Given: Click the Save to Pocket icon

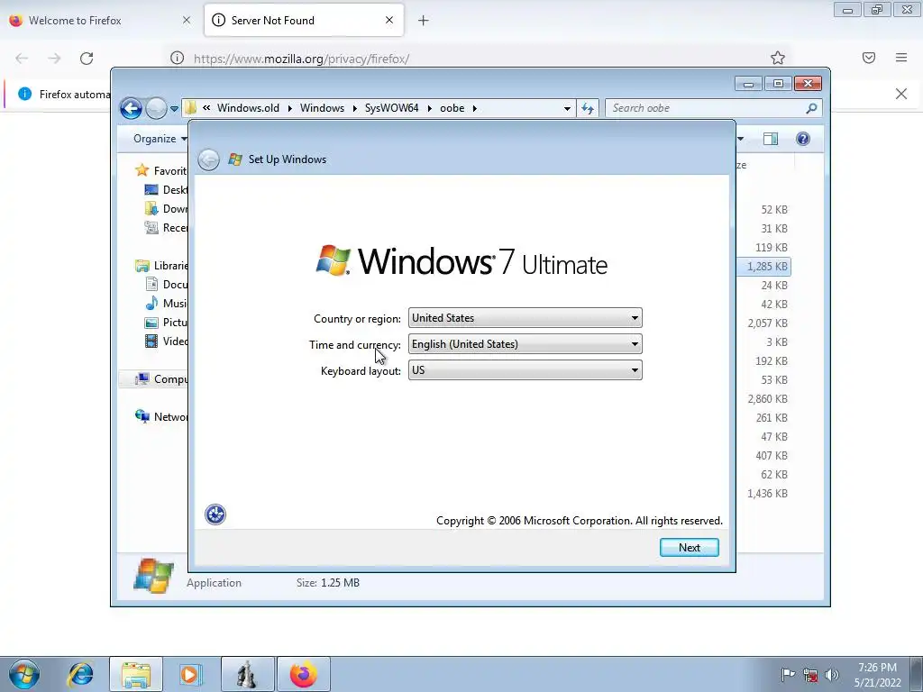Looking at the screenshot, I should click(x=869, y=58).
